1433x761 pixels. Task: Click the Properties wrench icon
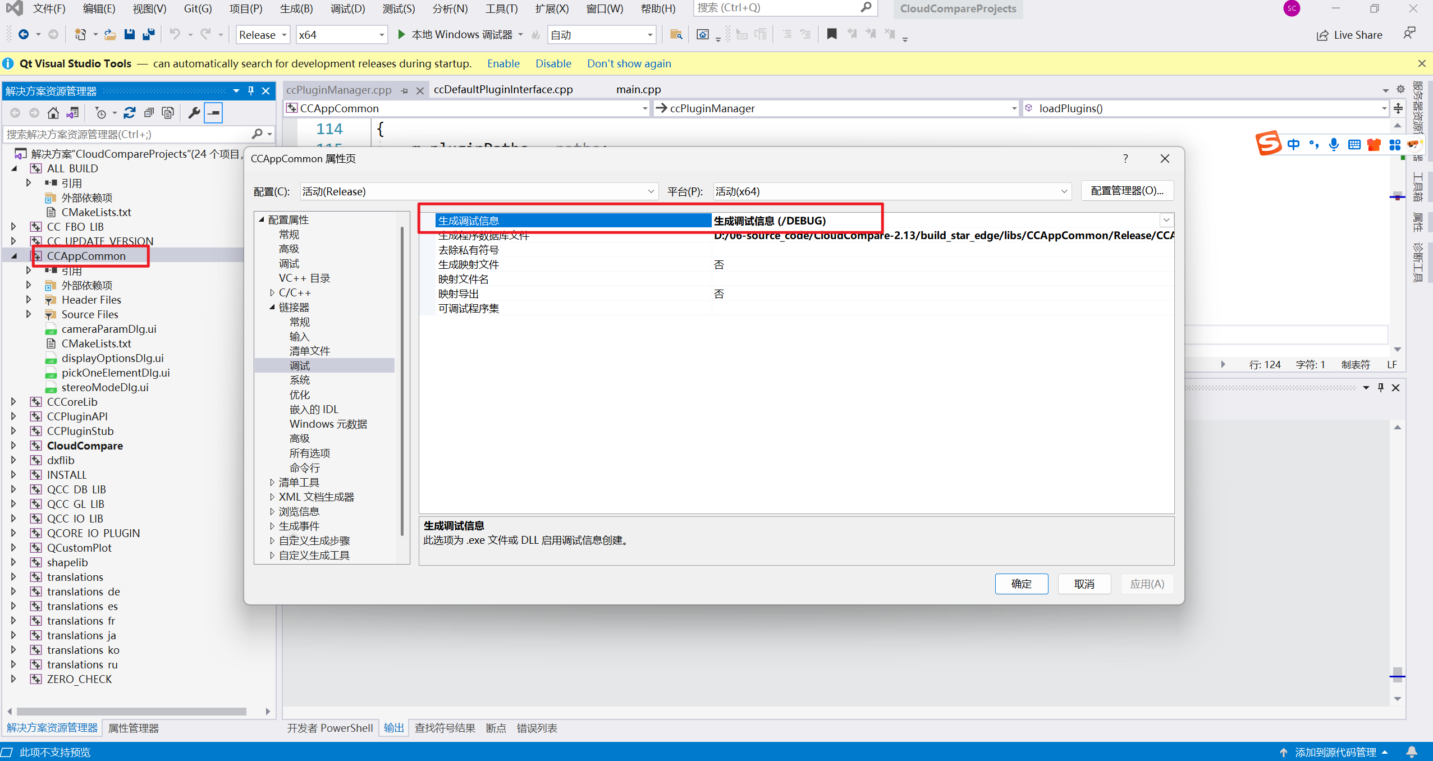pyautogui.click(x=194, y=113)
